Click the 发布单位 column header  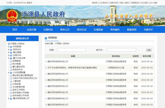click(x=116, y=56)
